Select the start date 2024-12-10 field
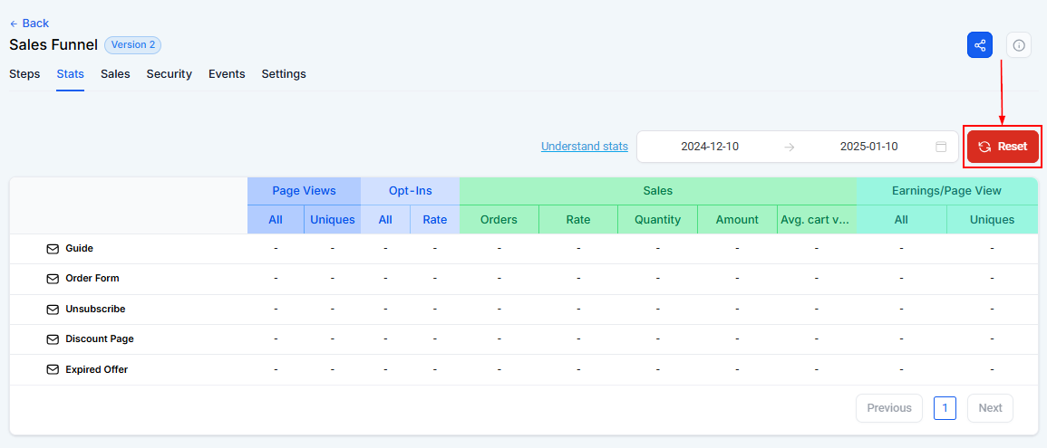Screen dimensions: 1047x448 pyautogui.click(x=710, y=147)
